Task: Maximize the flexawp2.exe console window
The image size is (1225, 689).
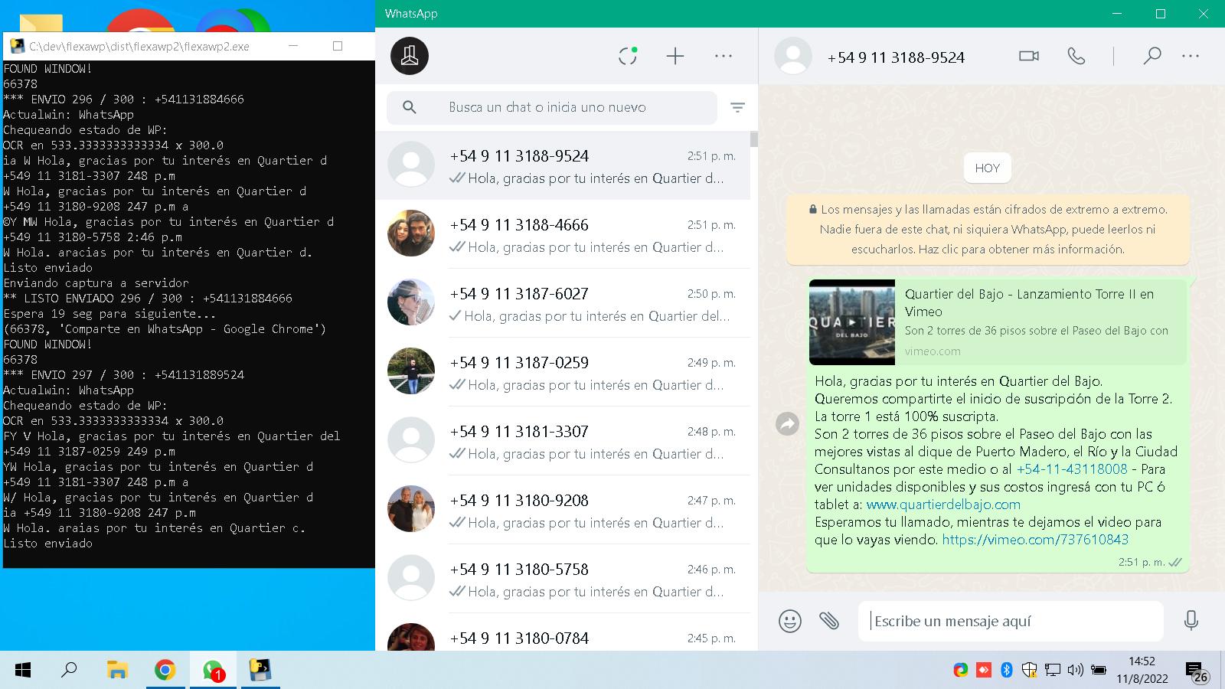Action: pyautogui.click(x=338, y=46)
